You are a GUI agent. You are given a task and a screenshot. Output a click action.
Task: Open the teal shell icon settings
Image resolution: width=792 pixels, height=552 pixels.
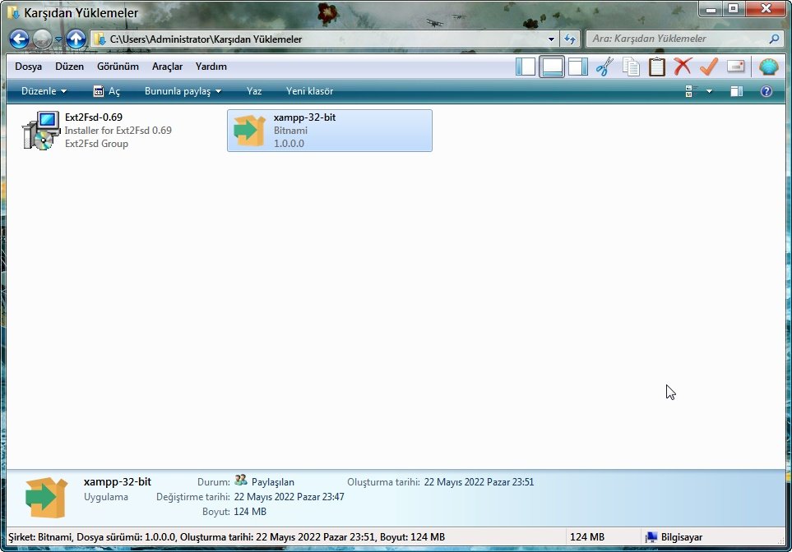click(768, 67)
